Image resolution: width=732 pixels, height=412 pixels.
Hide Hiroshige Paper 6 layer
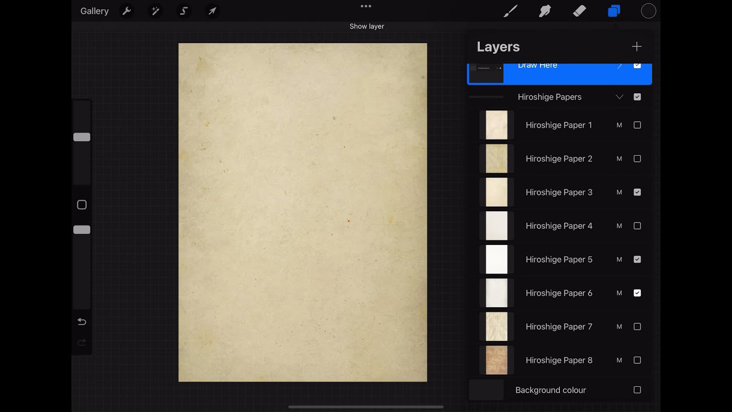click(x=637, y=293)
